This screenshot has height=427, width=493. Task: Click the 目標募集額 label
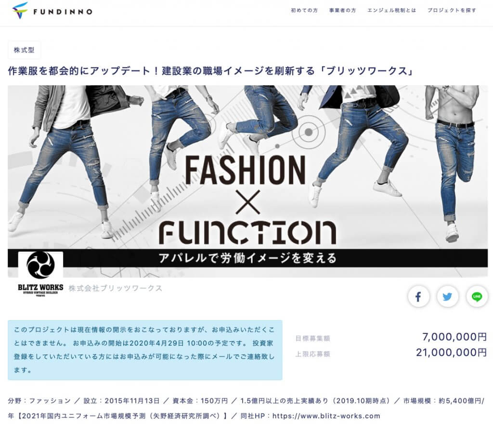[312, 339]
